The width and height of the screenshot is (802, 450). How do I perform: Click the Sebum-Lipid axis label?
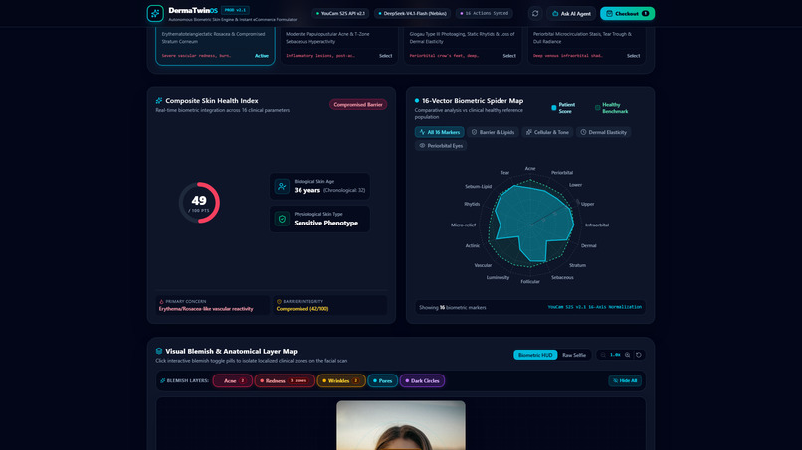[478, 187]
